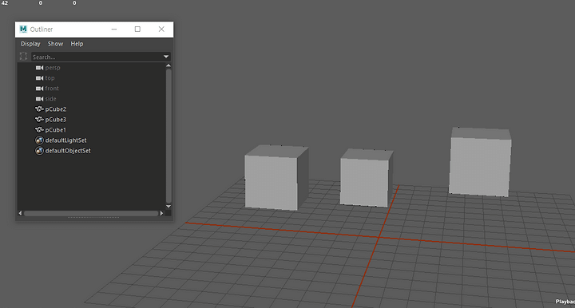
Task: Open the Help menu
Action: [x=77, y=44]
